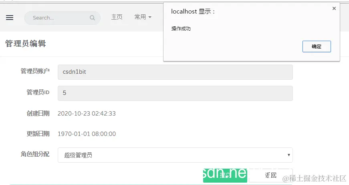Viewport: 349px width, 185px height.
Task: Select the 创建日期 value 2020-10-23 02:42:33
Action: pyautogui.click(x=87, y=114)
